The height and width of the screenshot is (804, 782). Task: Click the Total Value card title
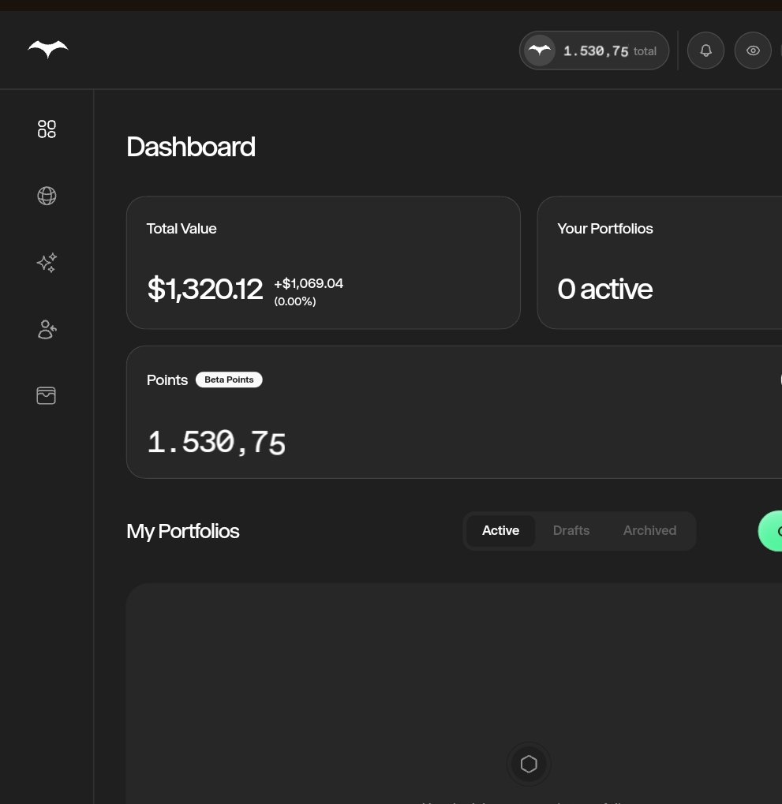click(x=181, y=229)
